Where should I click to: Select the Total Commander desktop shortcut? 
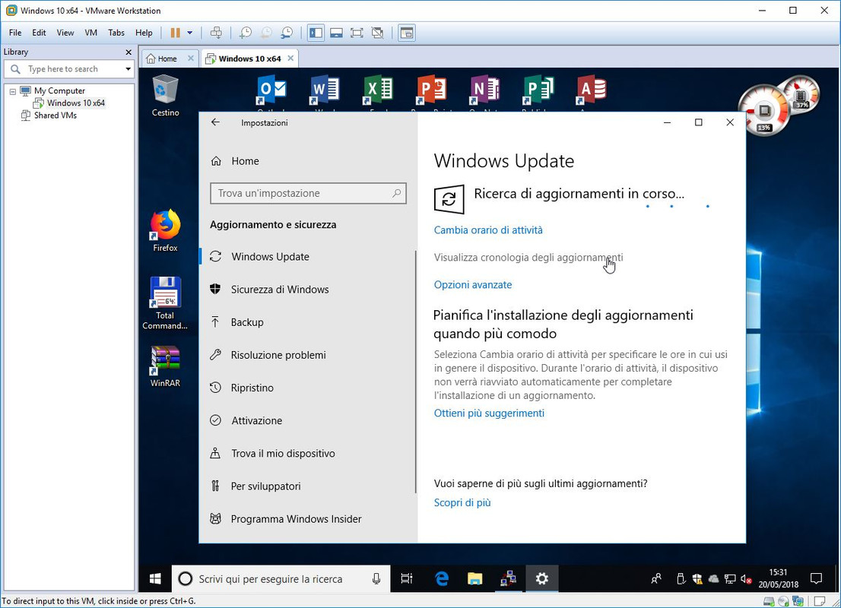point(165,303)
